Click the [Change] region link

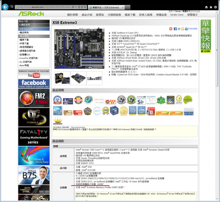pos(196,11)
